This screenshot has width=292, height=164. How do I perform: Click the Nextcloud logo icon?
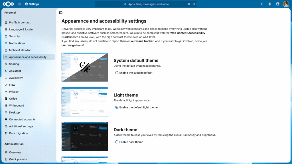(8, 4)
